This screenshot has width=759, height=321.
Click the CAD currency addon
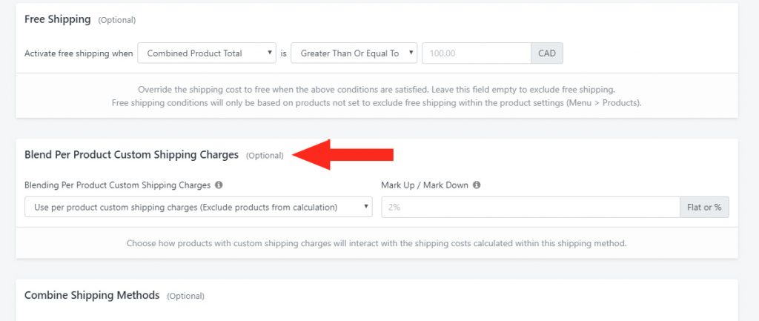[x=547, y=53]
